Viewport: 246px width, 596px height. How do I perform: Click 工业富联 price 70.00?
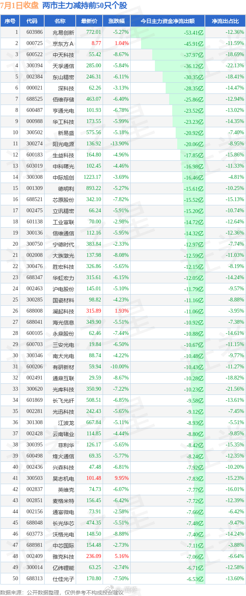point(95,222)
